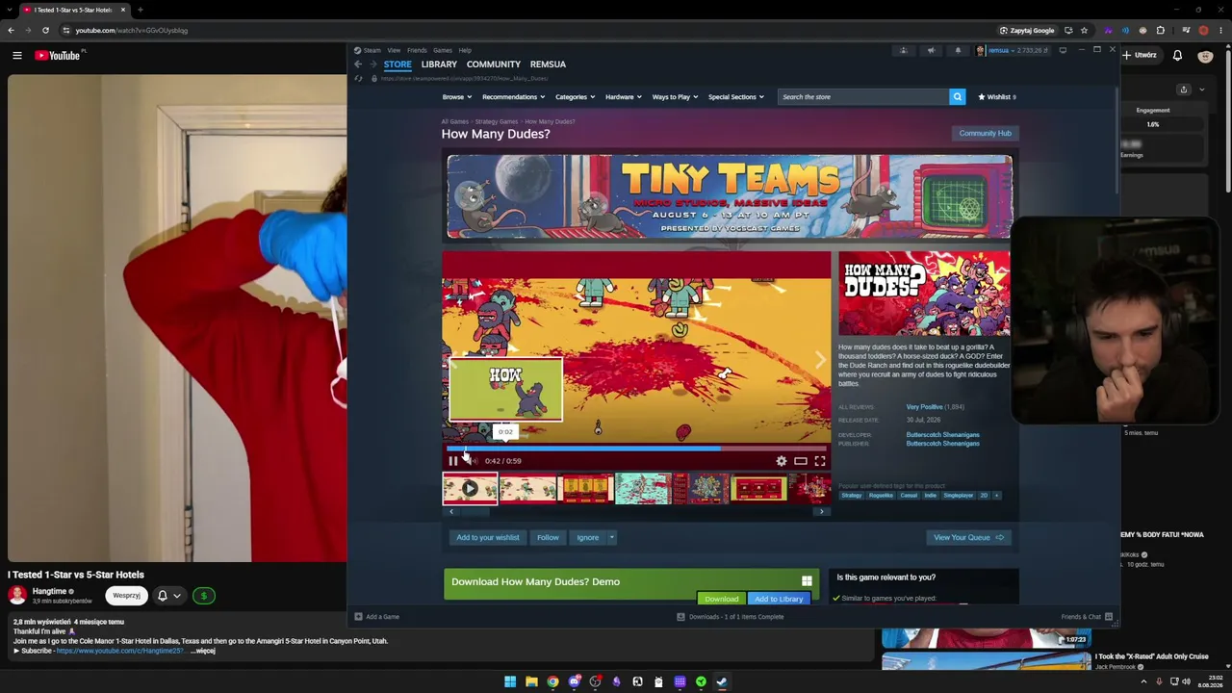
Task: Open the Steam friends activity icon
Action: (x=903, y=50)
